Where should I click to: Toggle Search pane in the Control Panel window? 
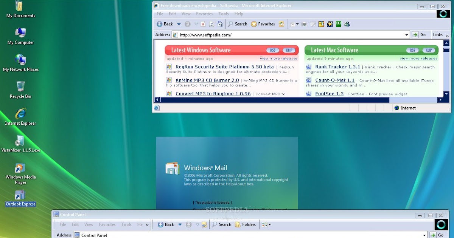[221, 224]
